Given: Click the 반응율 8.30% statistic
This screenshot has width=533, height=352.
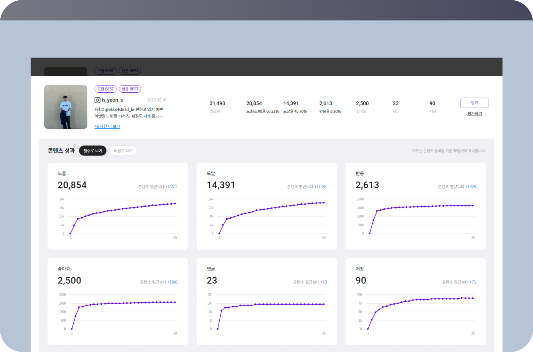Looking at the screenshot, I should coord(330,111).
